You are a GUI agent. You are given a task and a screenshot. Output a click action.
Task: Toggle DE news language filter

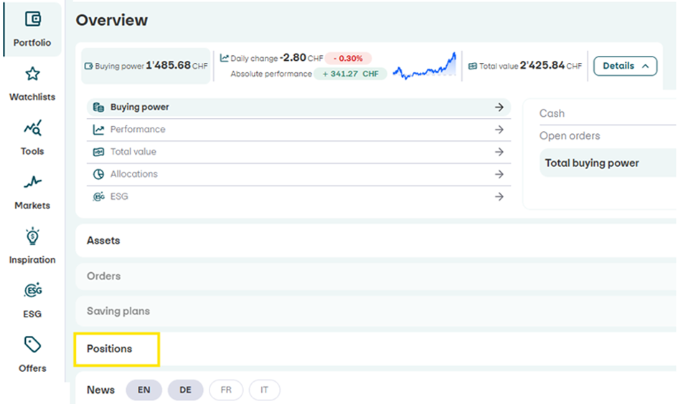(x=185, y=390)
